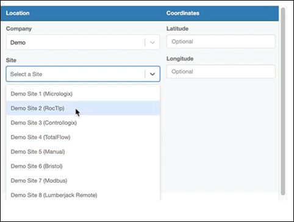Click the vertical scrollbar on the right
The image size is (294, 222).
pyautogui.click(x=283, y=102)
